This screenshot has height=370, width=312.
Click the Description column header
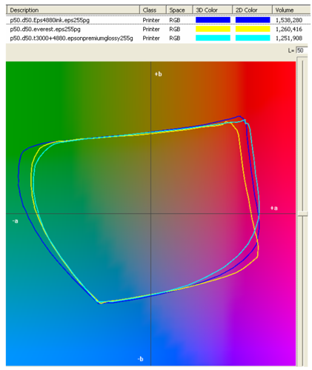[73, 10]
